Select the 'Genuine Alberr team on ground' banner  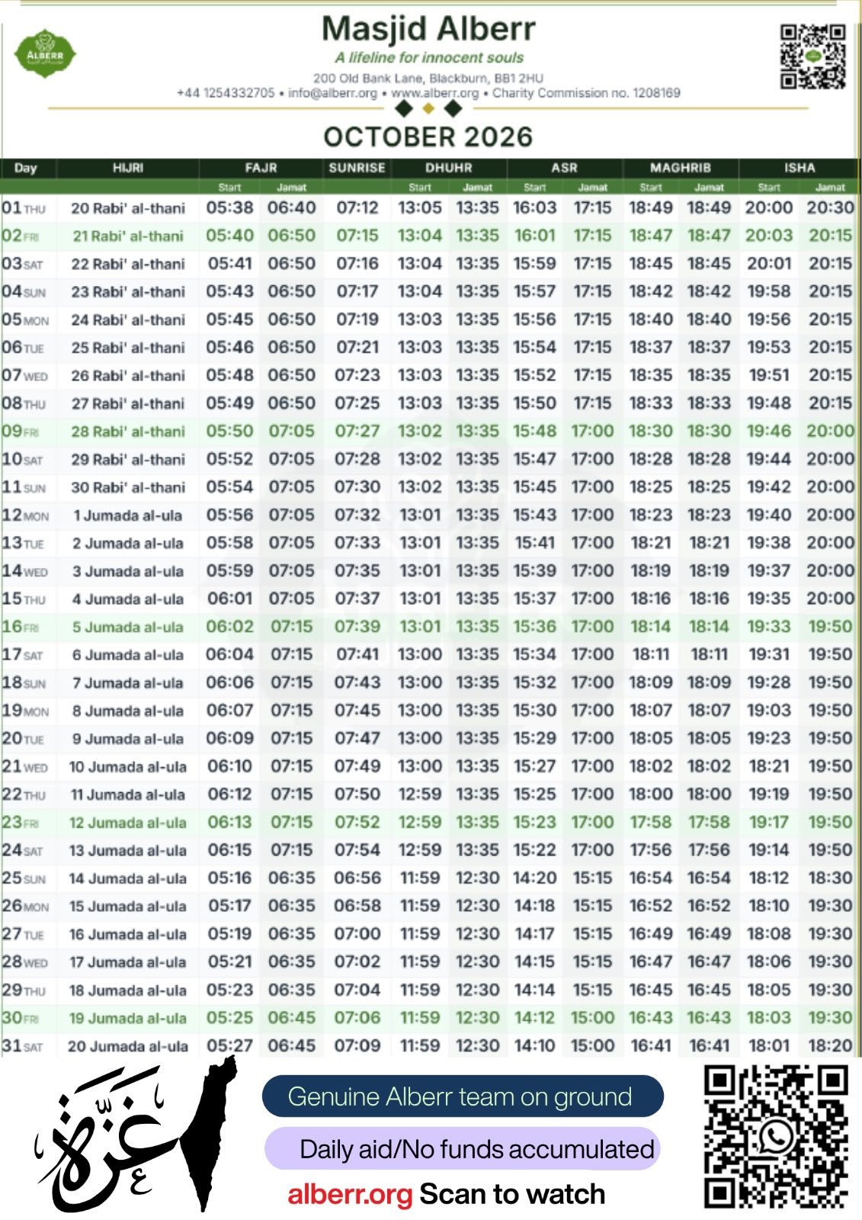pyautogui.click(x=463, y=1096)
